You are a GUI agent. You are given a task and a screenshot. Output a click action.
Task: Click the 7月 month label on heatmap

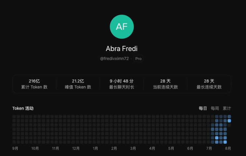tap(209, 148)
